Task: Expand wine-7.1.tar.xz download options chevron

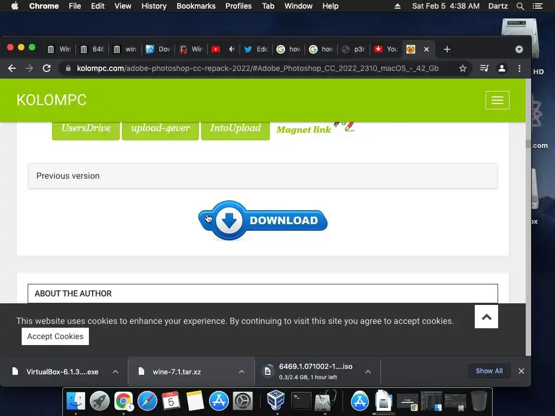Action: point(242,372)
